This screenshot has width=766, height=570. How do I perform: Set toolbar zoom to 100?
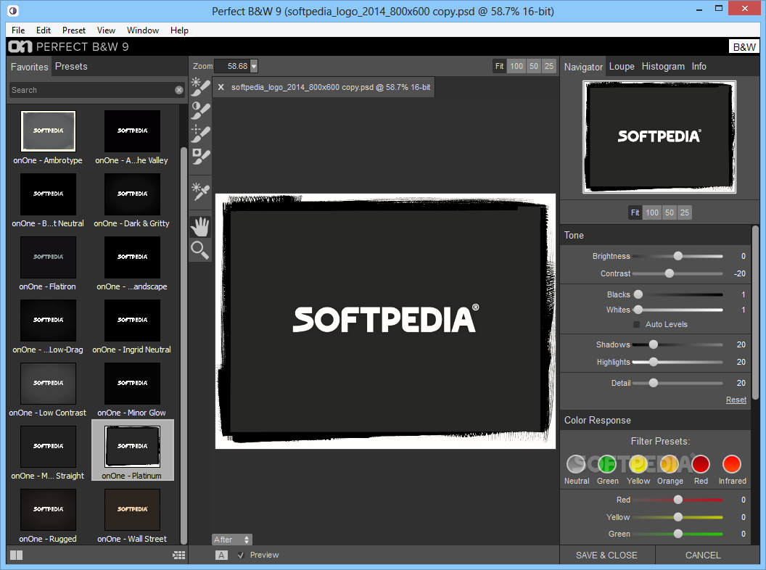click(x=516, y=66)
